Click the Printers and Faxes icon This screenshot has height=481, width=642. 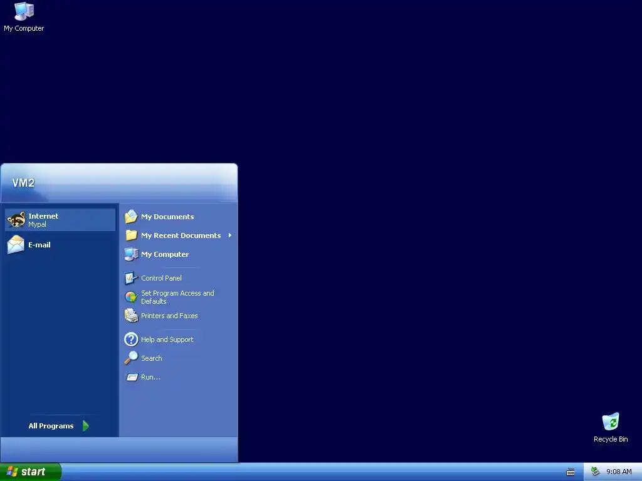(x=131, y=316)
